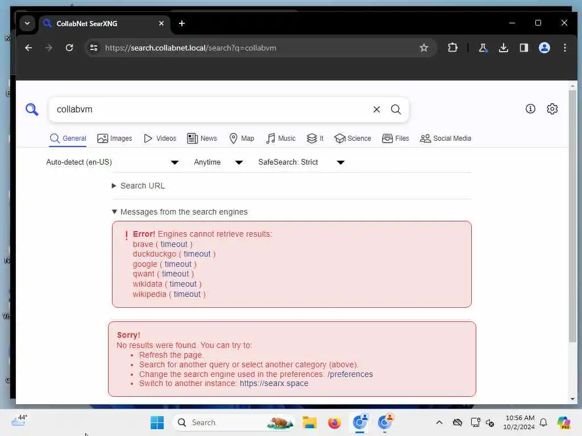Open Copilot preview icon in taskbar
The width and height of the screenshot is (582, 436).
coord(564,422)
